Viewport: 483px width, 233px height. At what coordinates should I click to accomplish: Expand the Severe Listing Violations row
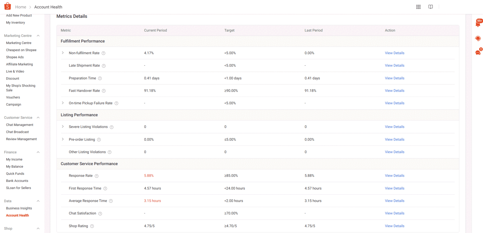pyautogui.click(x=63, y=127)
